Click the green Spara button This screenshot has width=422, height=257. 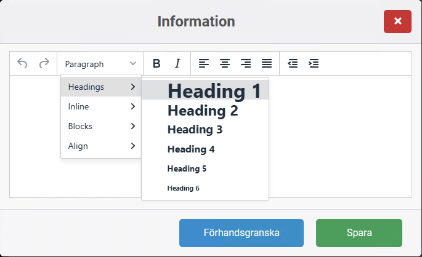click(x=359, y=233)
